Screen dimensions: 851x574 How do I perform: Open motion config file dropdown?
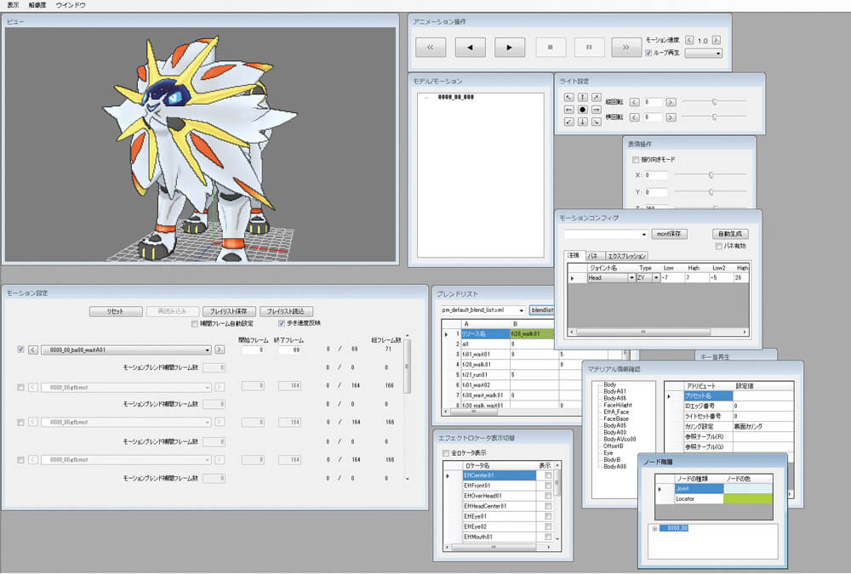[643, 235]
